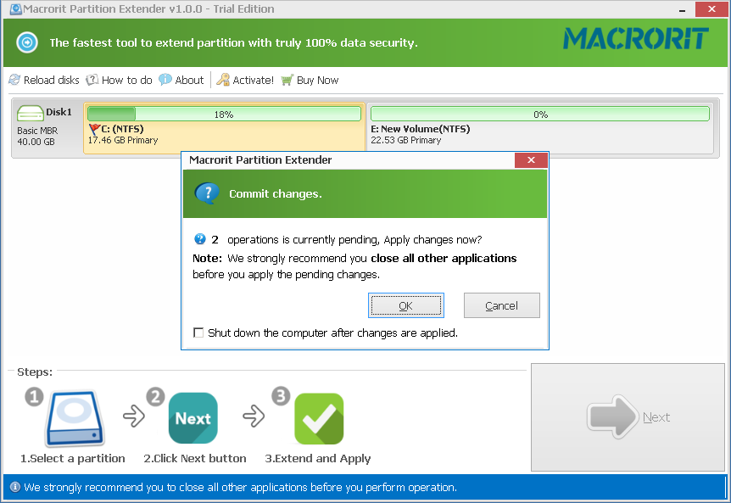The width and height of the screenshot is (731, 503).
Task: Click the About info bubble icon
Action: [x=165, y=80]
